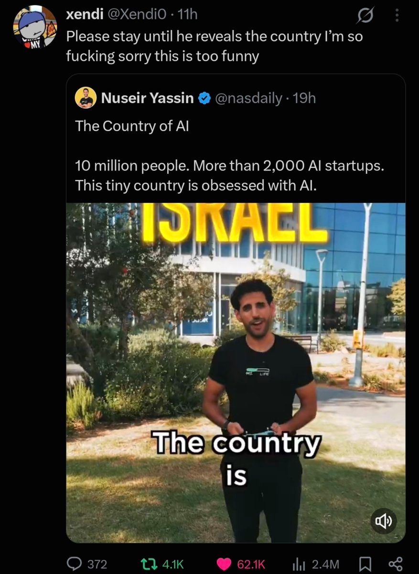Toggle bookmark for this post
Image resolution: width=419 pixels, height=574 pixels.
[366, 564]
